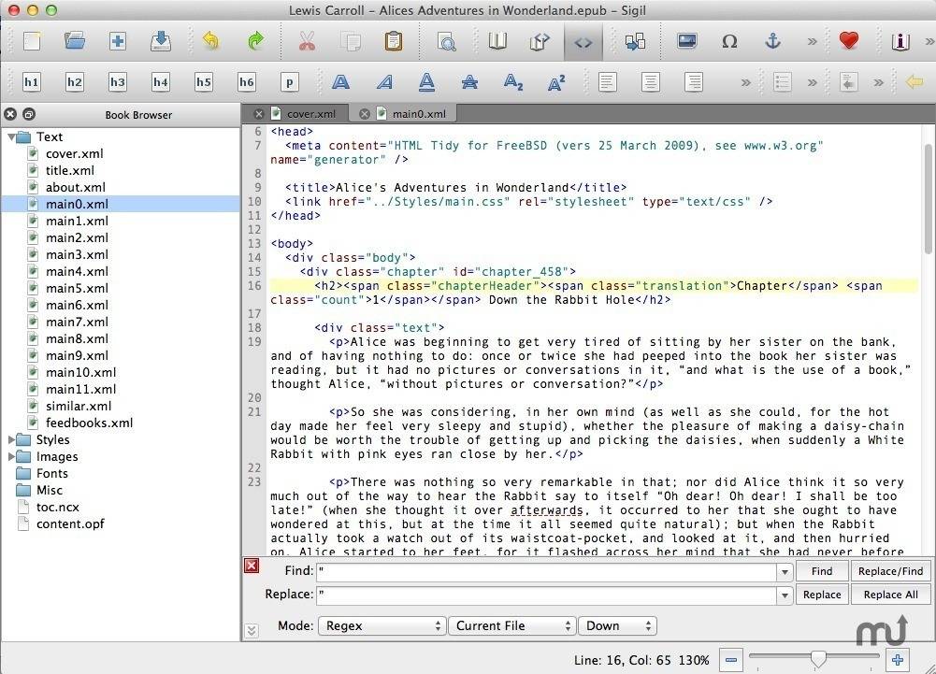This screenshot has width=936, height=674.
Task: Apply Heading 5 style
Action: (x=203, y=81)
